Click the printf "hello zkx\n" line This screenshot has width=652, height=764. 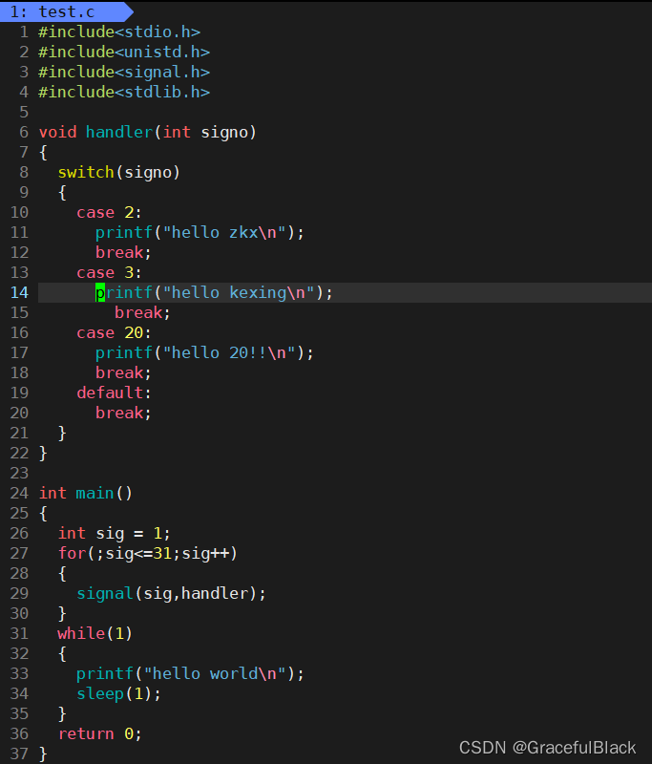[200, 232]
